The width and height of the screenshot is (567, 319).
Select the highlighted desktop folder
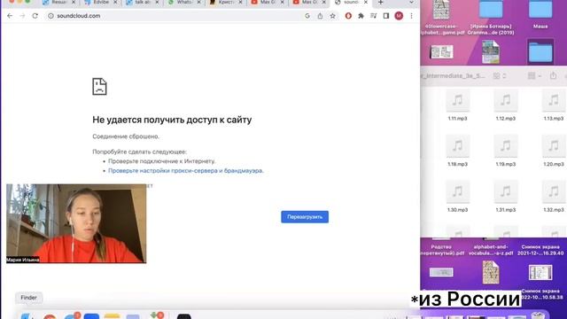[540, 51]
